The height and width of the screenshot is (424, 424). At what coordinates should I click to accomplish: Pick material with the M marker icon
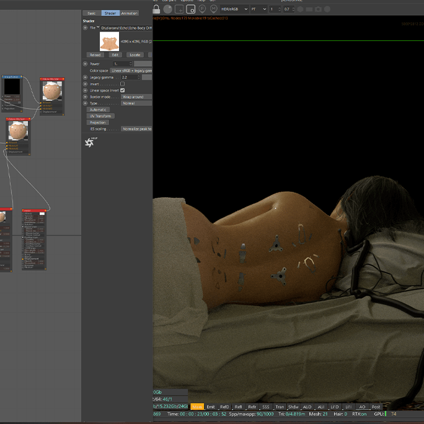click(x=214, y=9)
